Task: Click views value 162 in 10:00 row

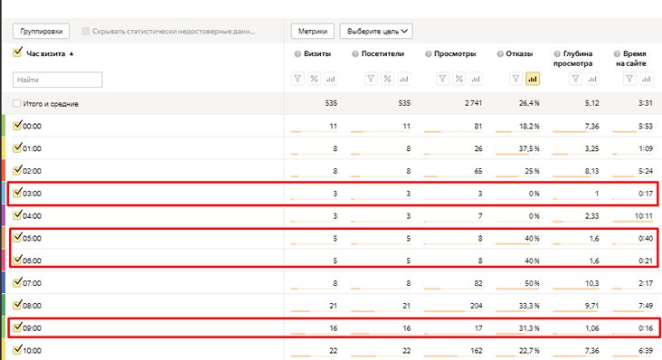Action: click(x=477, y=351)
